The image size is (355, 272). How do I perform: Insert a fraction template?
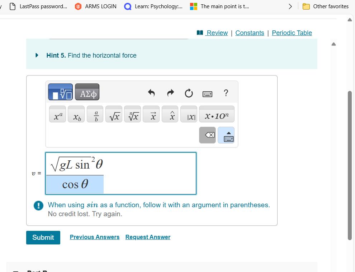[x=95, y=114]
